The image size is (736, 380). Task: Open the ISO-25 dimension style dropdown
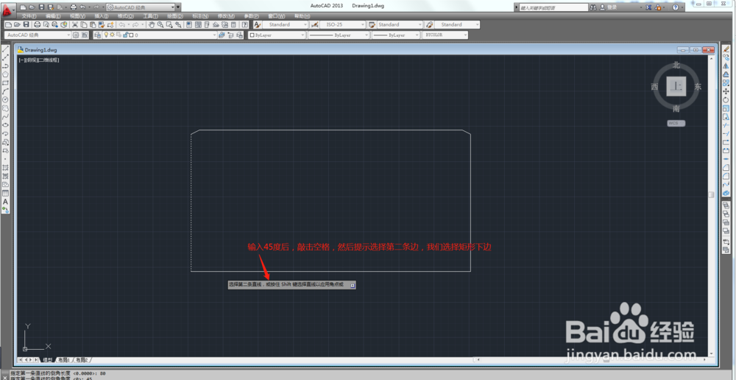tap(343, 24)
